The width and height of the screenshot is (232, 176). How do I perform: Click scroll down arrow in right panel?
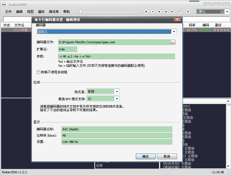click(x=228, y=166)
